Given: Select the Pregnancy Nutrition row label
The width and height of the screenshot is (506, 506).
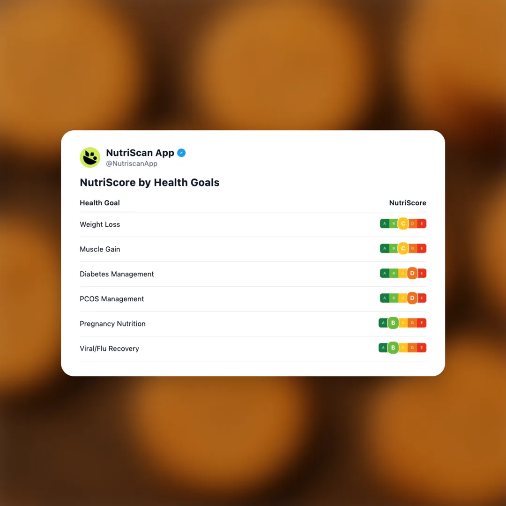Looking at the screenshot, I should [x=112, y=324].
